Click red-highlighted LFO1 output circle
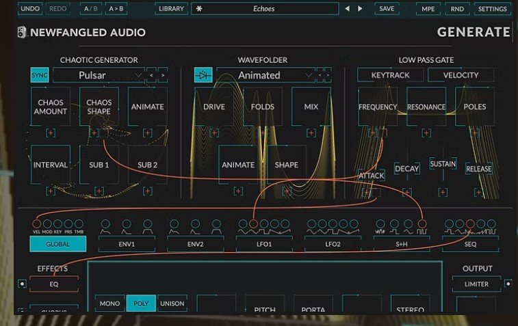The image size is (518, 326). [x=253, y=223]
